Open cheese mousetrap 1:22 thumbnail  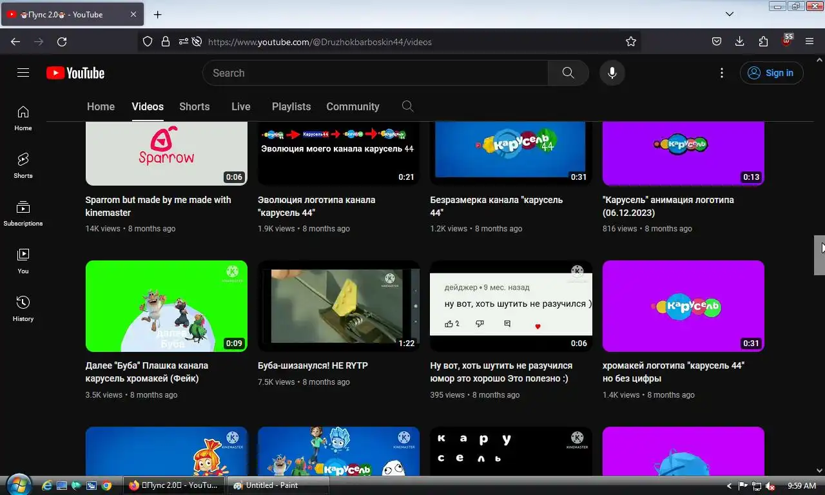(x=338, y=306)
